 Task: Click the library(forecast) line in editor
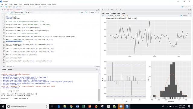(13, 18)
